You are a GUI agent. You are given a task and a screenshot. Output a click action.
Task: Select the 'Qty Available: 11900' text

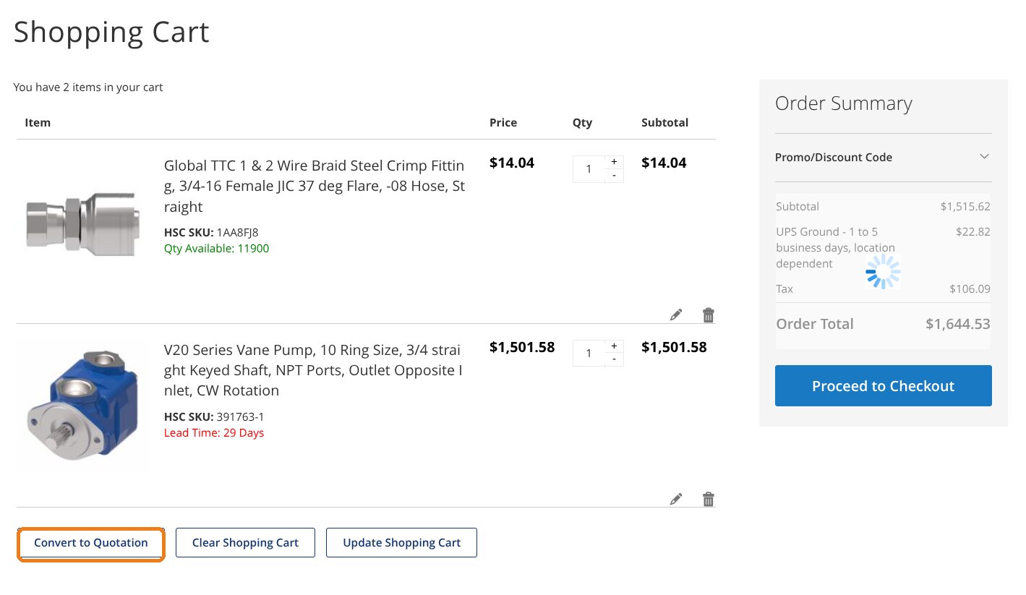216,249
